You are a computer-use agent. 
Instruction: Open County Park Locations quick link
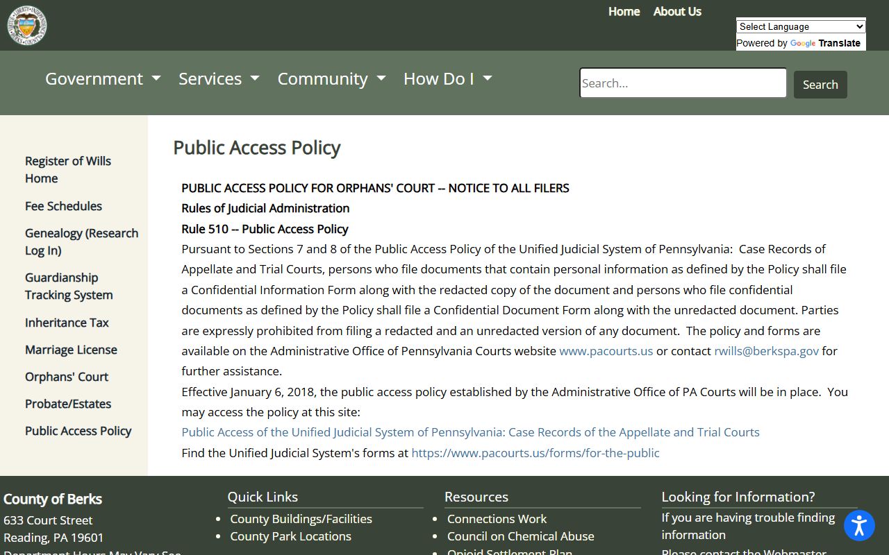(290, 536)
